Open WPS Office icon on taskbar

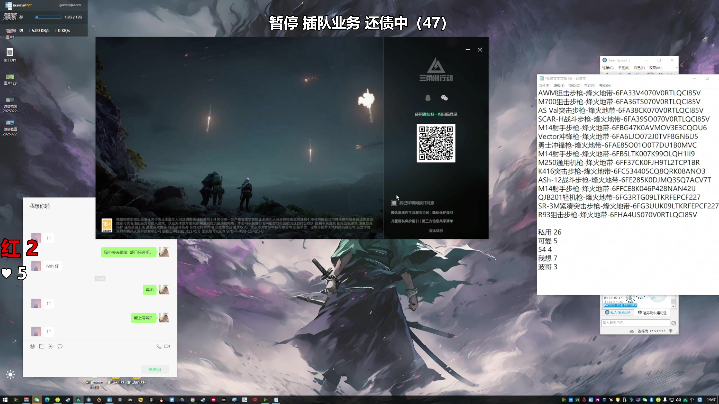(x=255, y=400)
